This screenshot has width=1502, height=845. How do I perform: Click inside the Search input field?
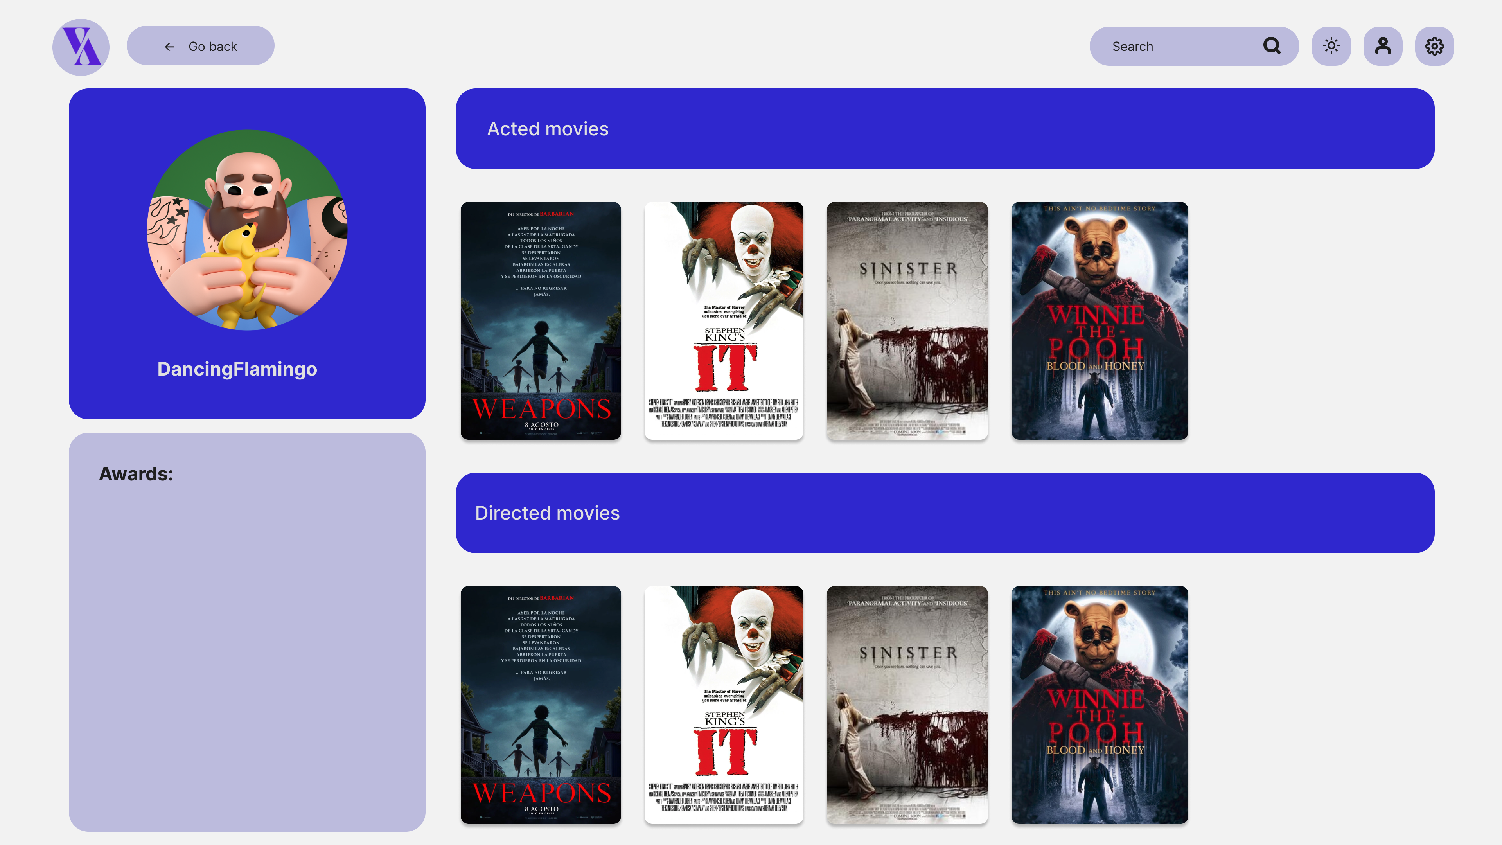click(1178, 46)
